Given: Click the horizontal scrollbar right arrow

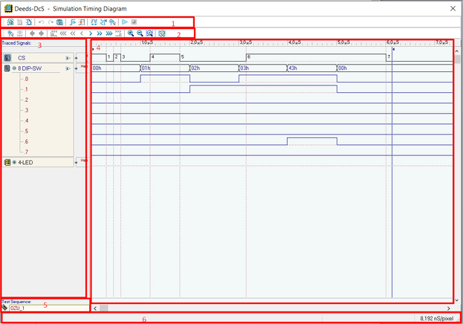Looking at the screenshot, I should [x=449, y=308].
